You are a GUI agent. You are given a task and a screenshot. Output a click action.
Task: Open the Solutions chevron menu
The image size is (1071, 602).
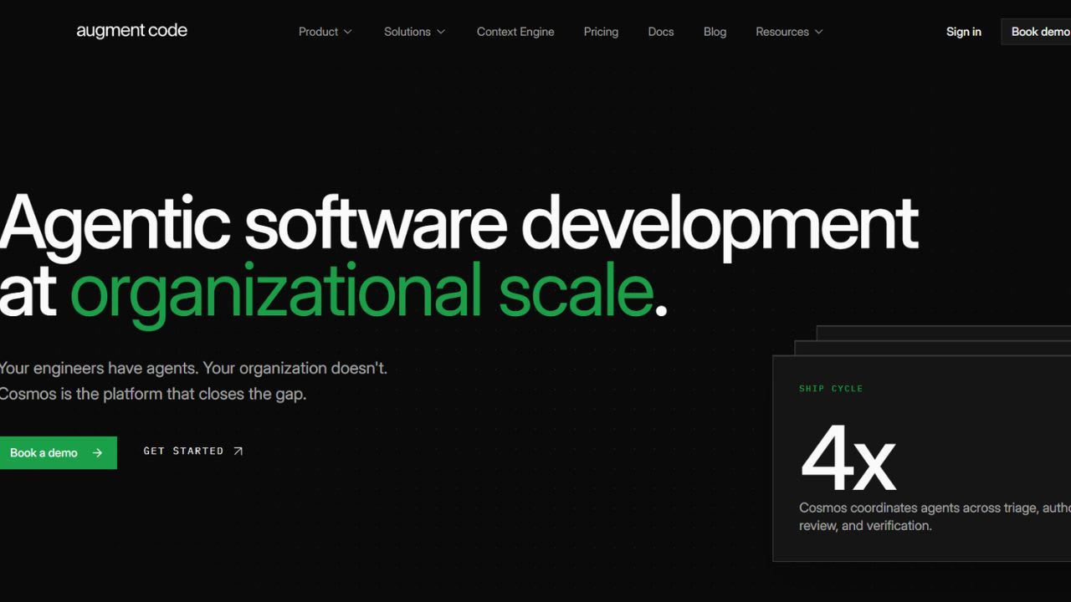(441, 32)
